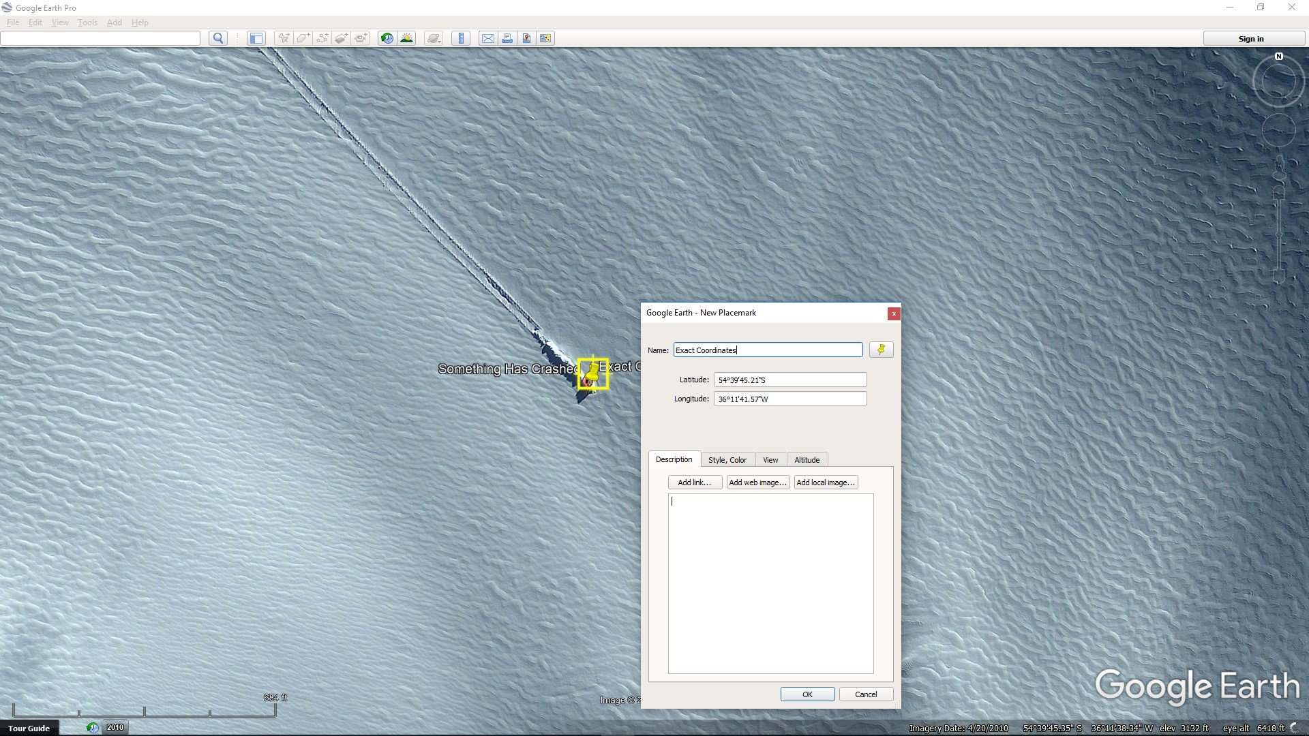
Task: Click the Latitude input field
Action: (789, 380)
